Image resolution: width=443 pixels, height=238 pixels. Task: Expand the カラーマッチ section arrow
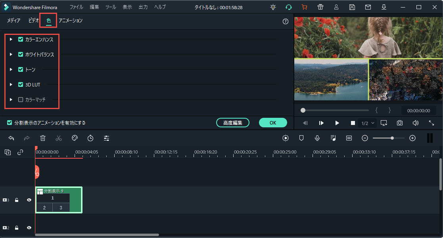11,100
